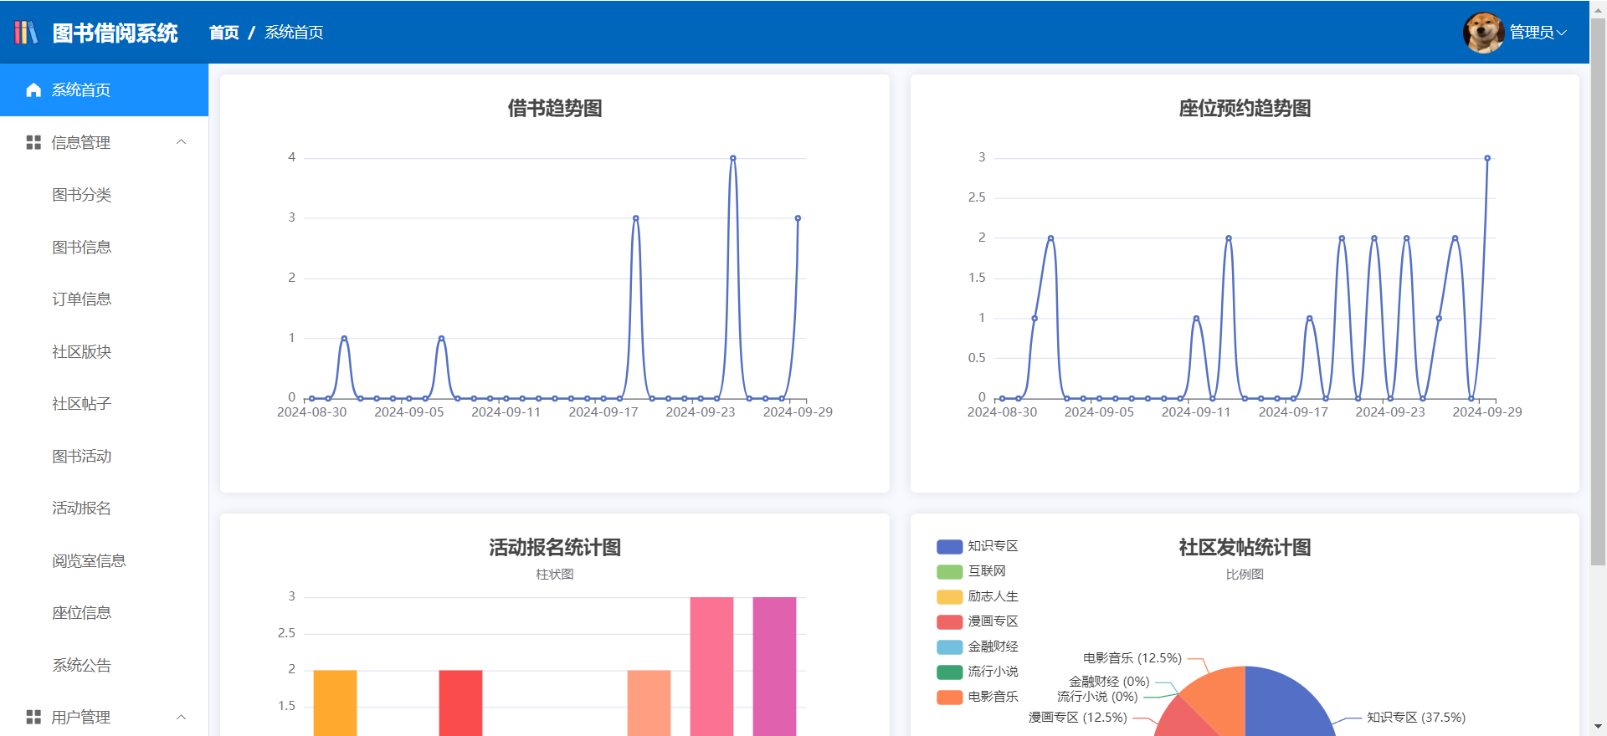The image size is (1607, 736).
Task: Click the magenta bar in 活动报名统计图
Action: 774,667
